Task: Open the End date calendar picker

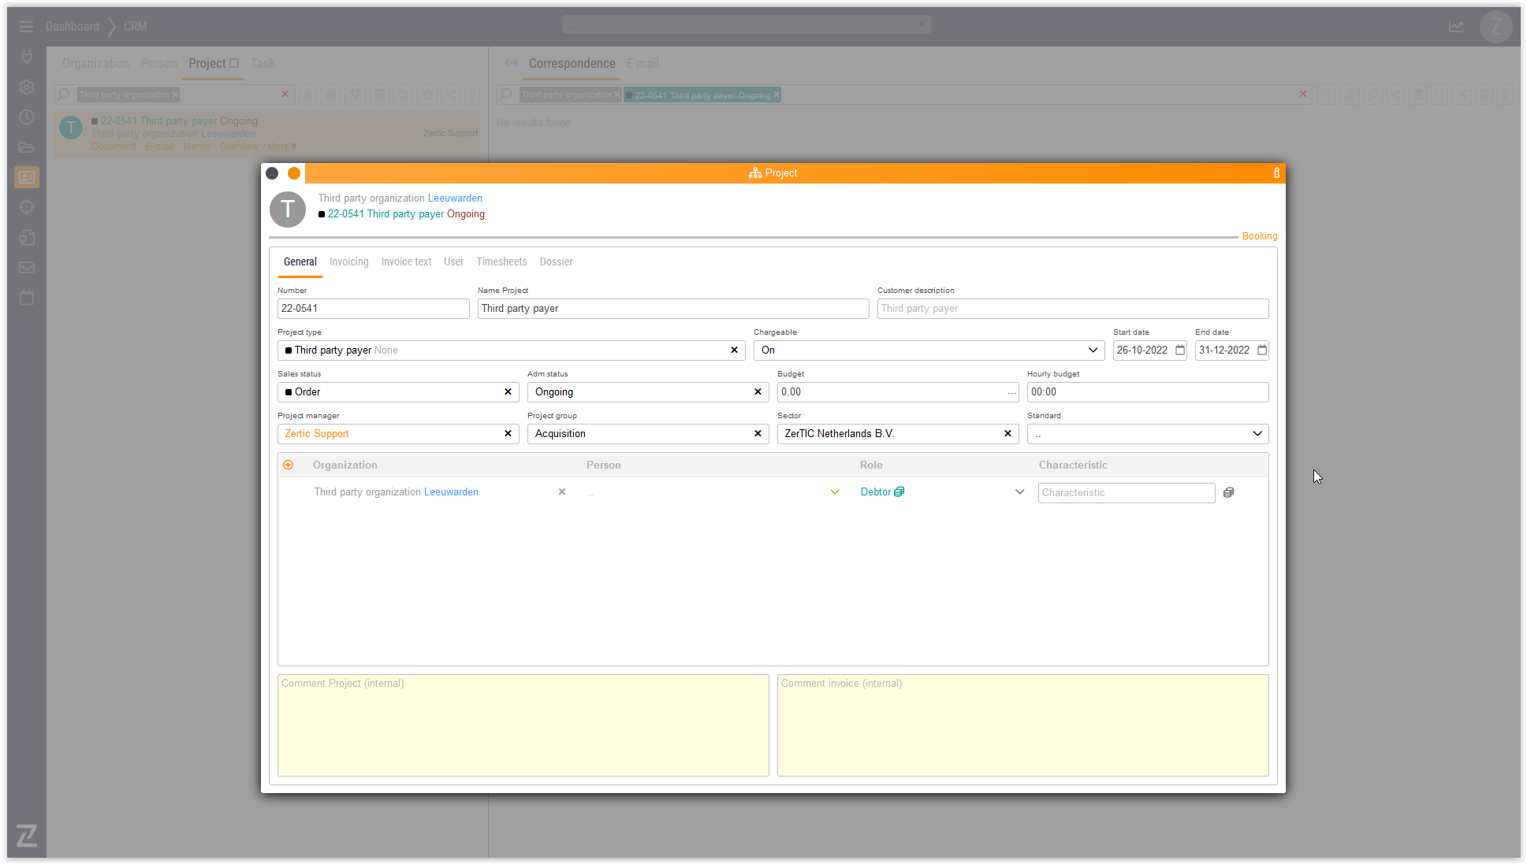Action: coord(1262,350)
